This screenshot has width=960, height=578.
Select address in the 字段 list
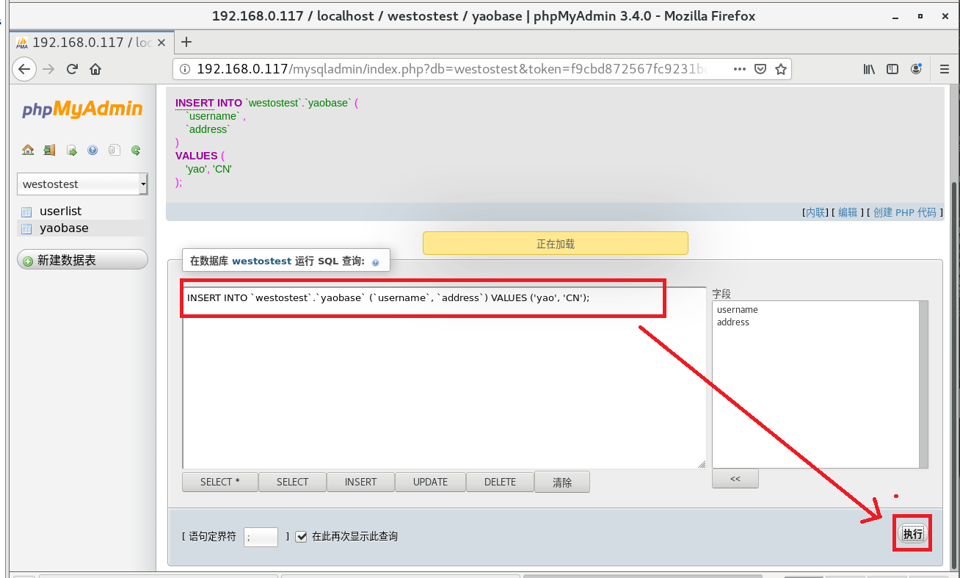pos(733,322)
